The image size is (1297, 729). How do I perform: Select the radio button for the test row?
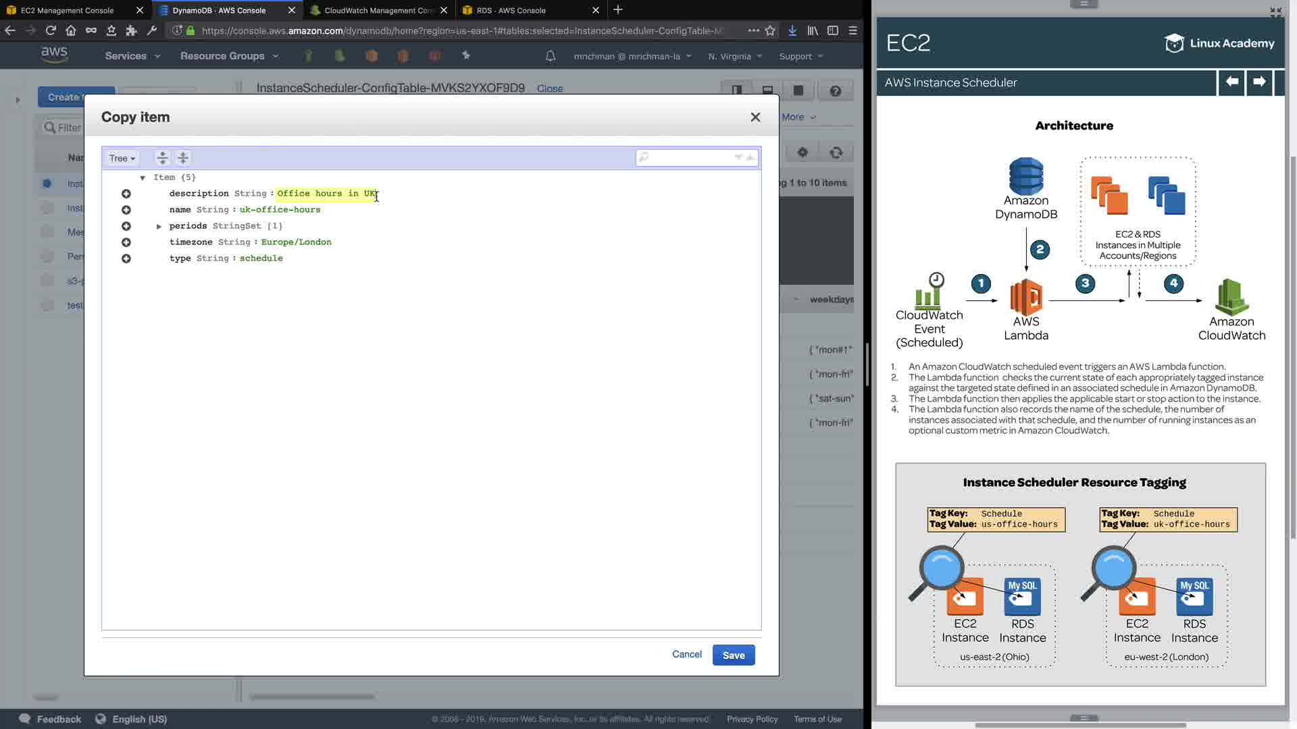click(47, 305)
